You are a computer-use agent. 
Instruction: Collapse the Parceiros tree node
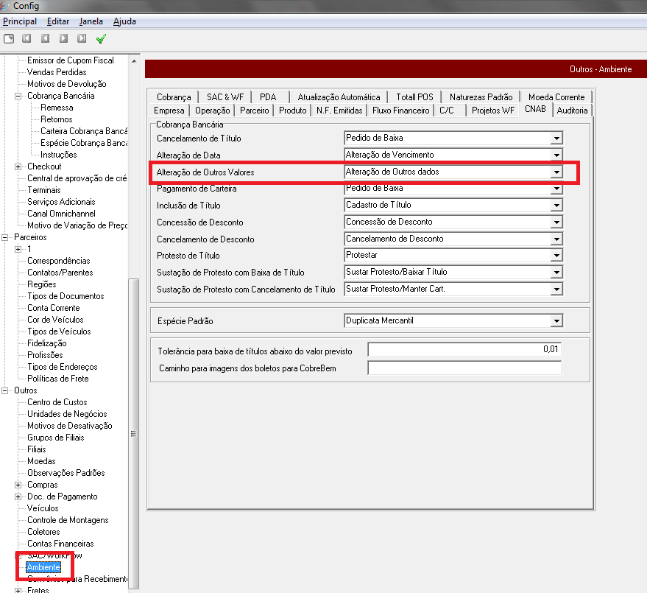pyautogui.click(x=5, y=237)
